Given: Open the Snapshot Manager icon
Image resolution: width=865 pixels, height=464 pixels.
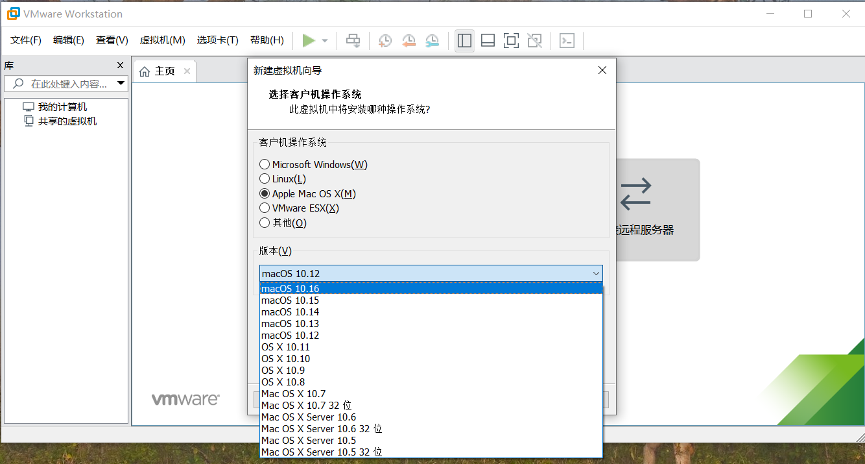Looking at the screenshot, I should point(432,41).
